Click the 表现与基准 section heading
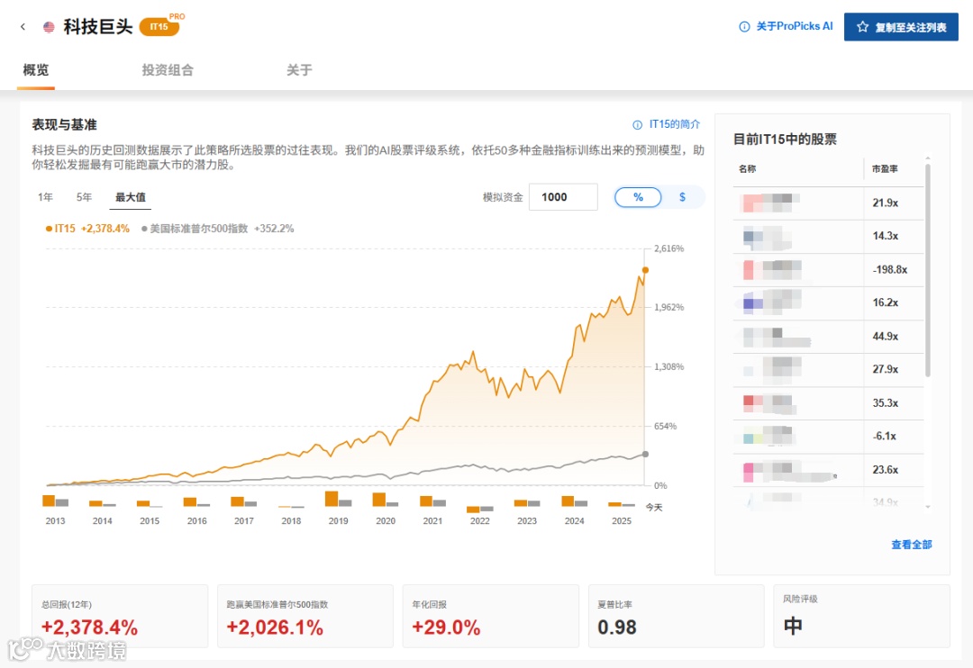The width and height of the screenshot is (973, 668). pos(65,124)
